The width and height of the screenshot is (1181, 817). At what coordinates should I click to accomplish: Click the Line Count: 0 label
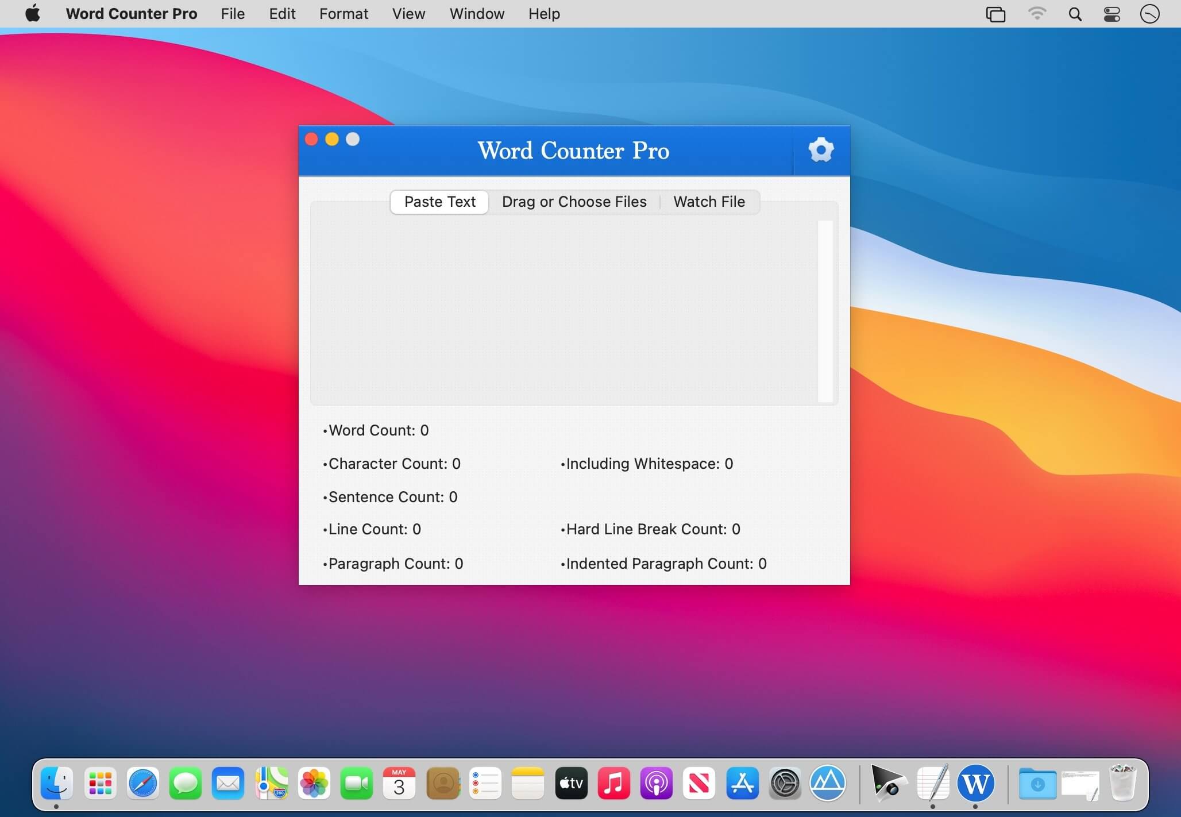coord(372,529)
